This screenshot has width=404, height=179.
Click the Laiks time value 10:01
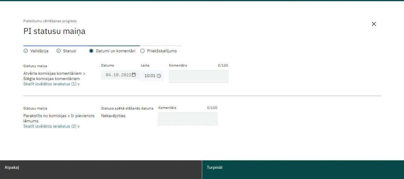(150, 76)
